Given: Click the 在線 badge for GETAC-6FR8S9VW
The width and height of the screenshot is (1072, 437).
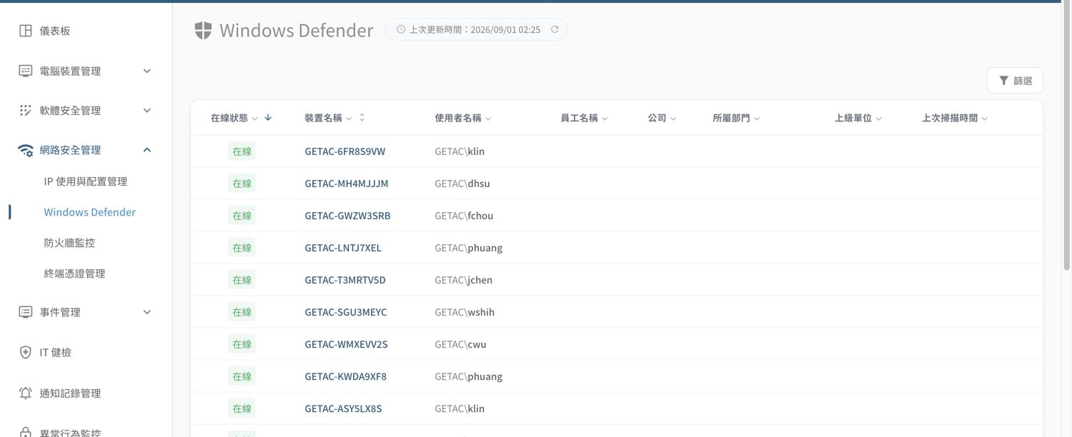Looking at the screenshot, I should point(242,151).
